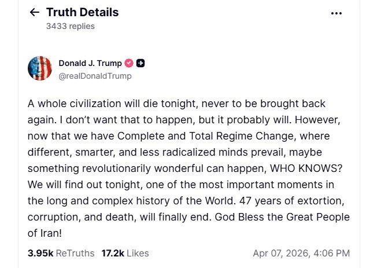The height and width of the screenshot is (268, 370).
Task: Open the Donald J. Trump display name
Action: tap(91, 63)
